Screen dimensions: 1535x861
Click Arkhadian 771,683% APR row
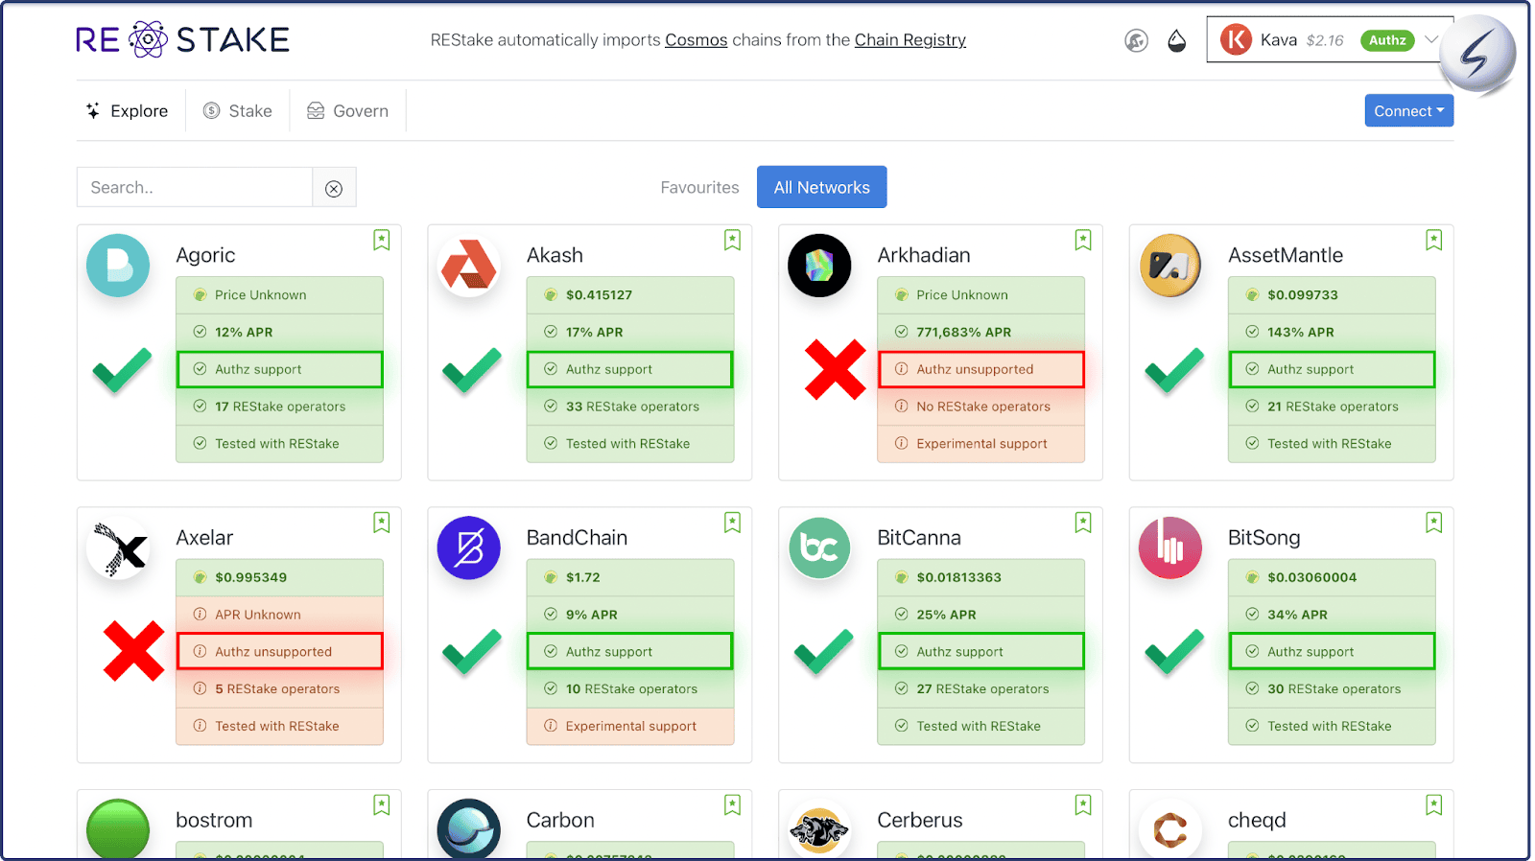[x=980, y=332]
